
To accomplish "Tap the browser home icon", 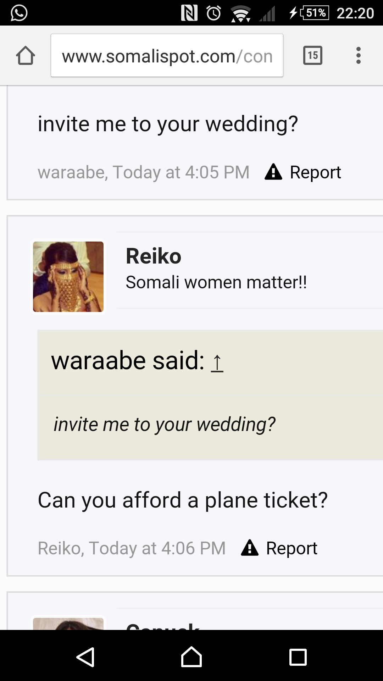I will click(26, 56).
